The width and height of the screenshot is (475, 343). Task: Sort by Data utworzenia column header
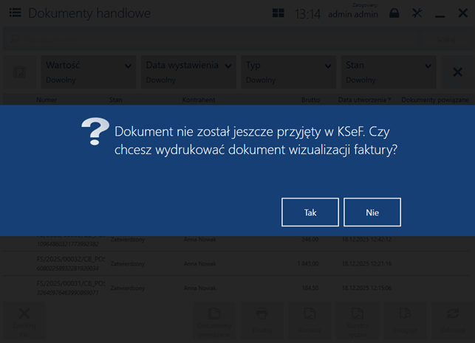[362, 100]
